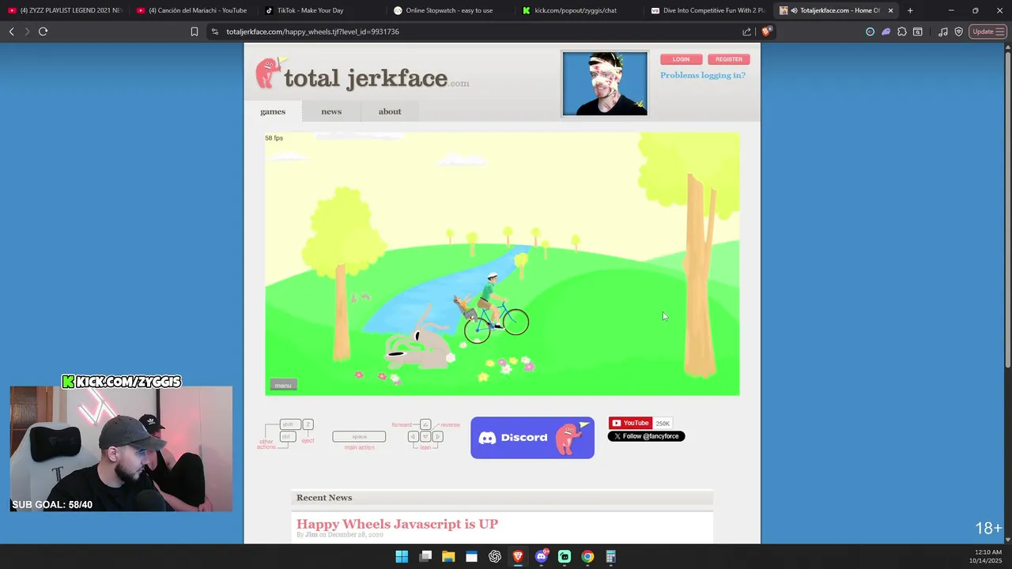Click the REGISTER button
Screen dimensions: 1012x569
(x=729, y=59)
